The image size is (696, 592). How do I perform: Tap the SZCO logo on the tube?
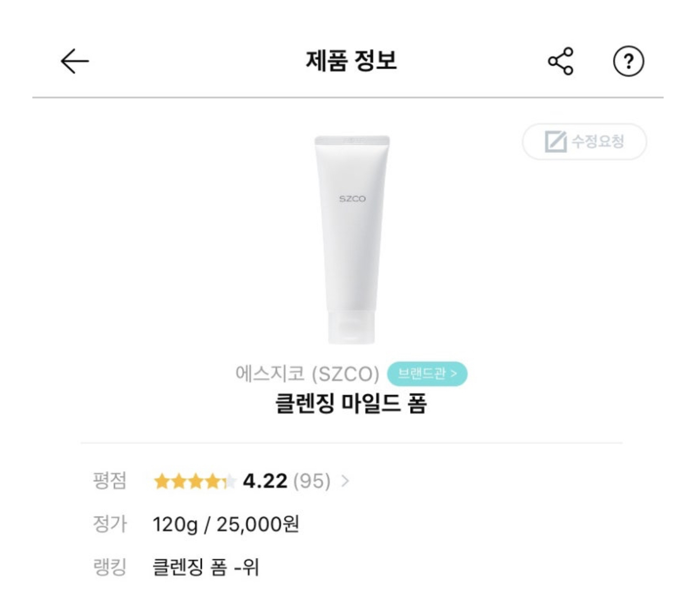(352, 199)
